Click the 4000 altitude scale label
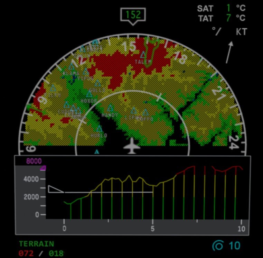 click(31, 179)
